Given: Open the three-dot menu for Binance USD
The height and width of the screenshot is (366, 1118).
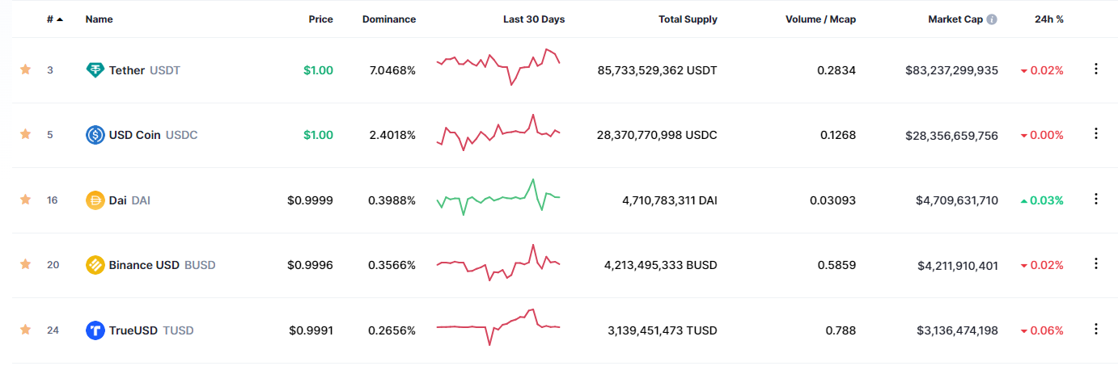Looking at the screenshot, I should pyautogui.click(x=1096, y=264).
